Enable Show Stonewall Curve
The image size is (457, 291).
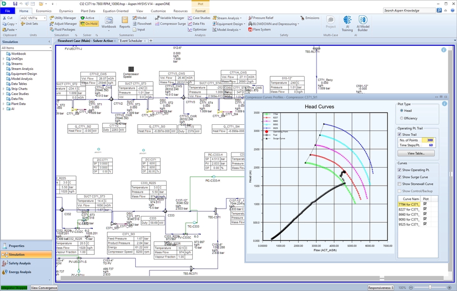point(399,183)
